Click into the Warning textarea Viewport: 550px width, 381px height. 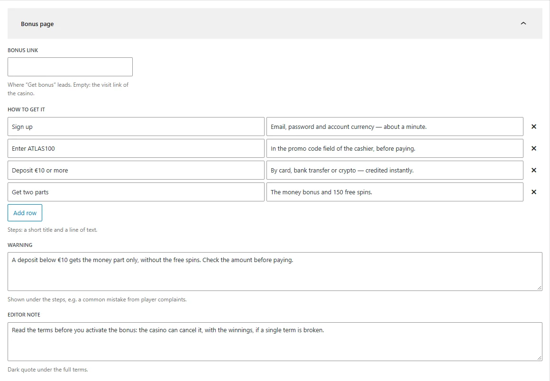(275, 271)
